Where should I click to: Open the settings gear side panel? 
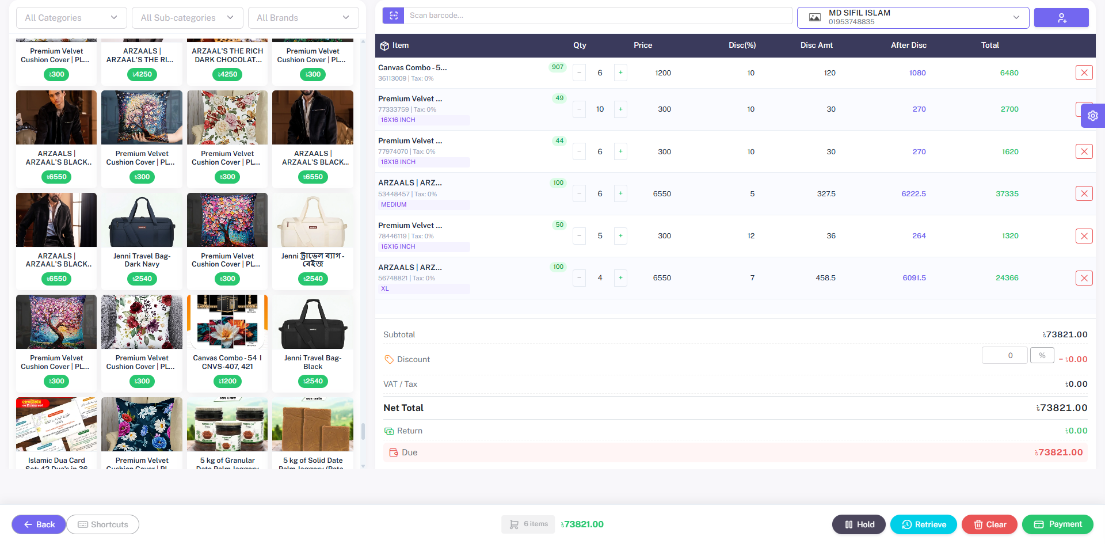click(x=1093, y=116)
